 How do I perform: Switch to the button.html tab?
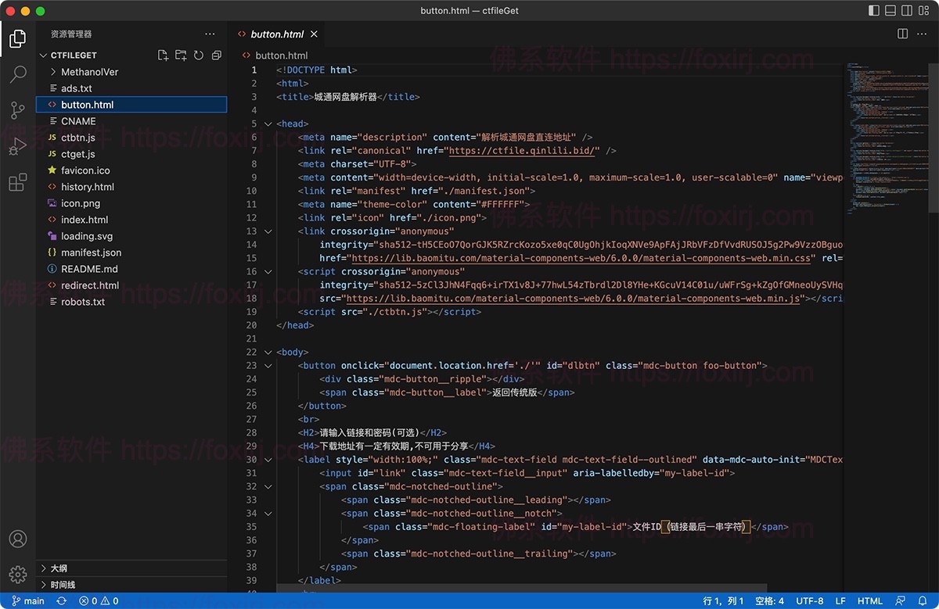(x=278, y=34)
